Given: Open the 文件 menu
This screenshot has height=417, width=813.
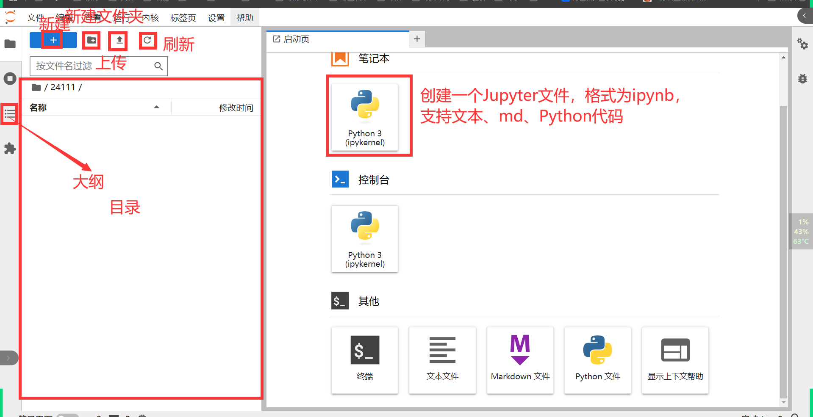Looking at the screenshot, I should click(x=36, y=18).
